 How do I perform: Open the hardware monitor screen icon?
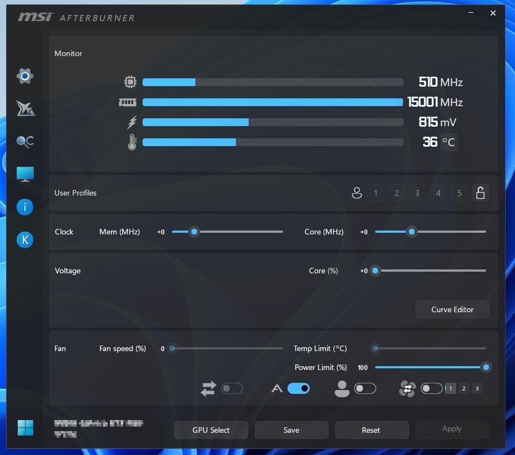[x=24, y=174]
